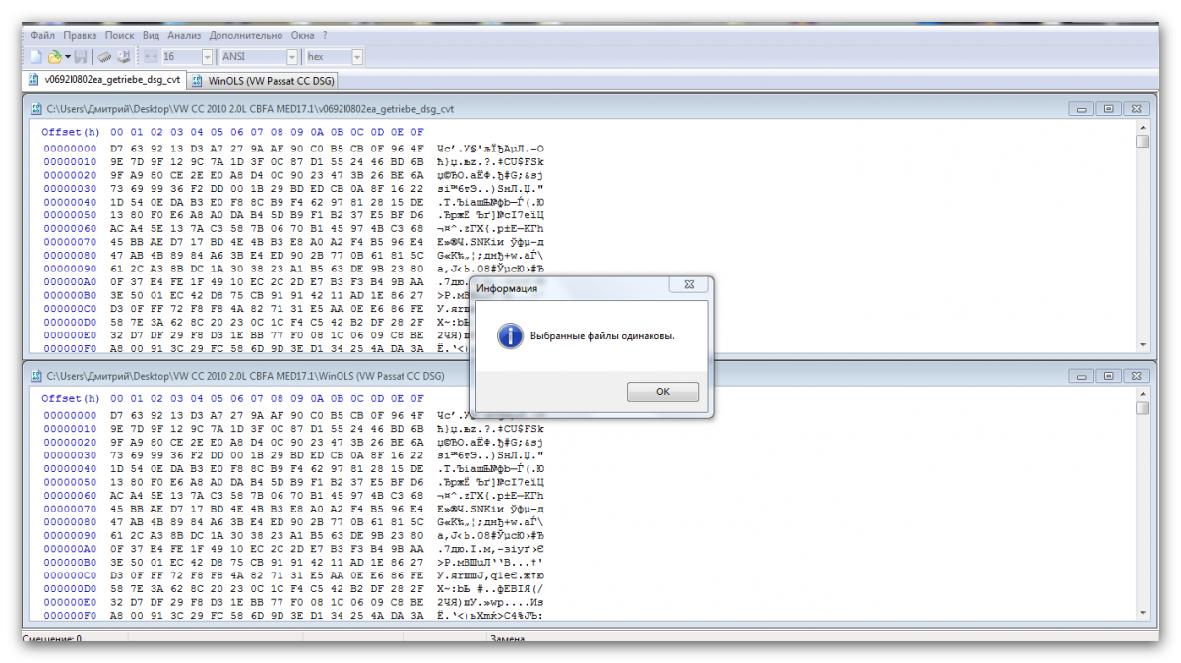Open the Анализ menu

click(184, 35)
